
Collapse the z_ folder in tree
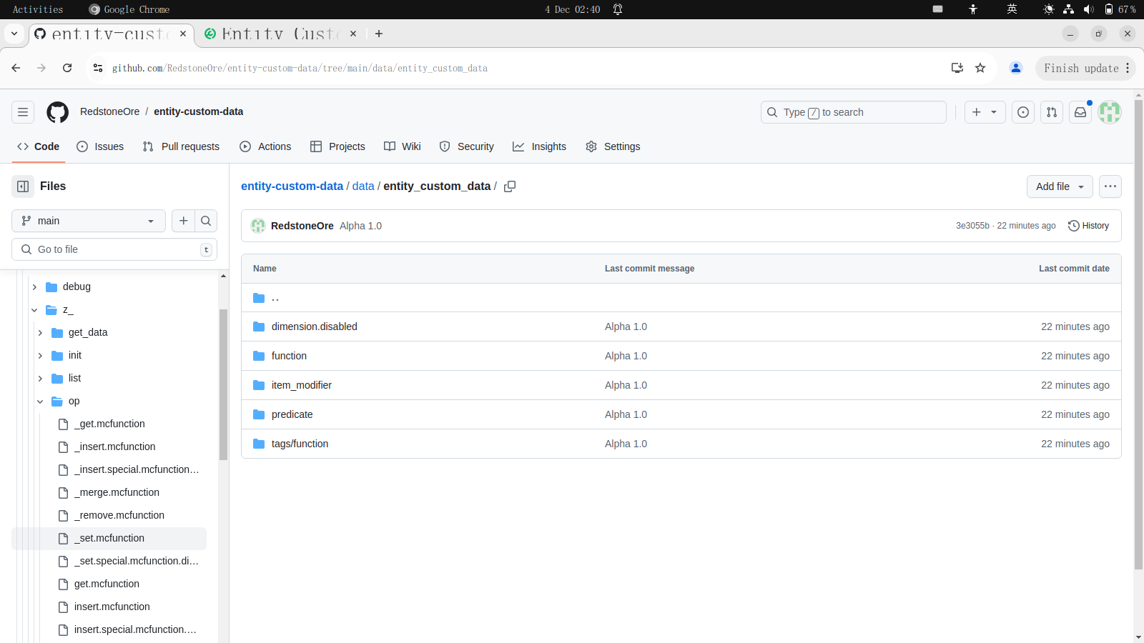click(34, 310)
